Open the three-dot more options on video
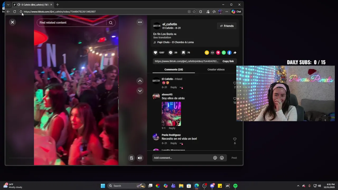The image size is (338, 190). (140, 22)
